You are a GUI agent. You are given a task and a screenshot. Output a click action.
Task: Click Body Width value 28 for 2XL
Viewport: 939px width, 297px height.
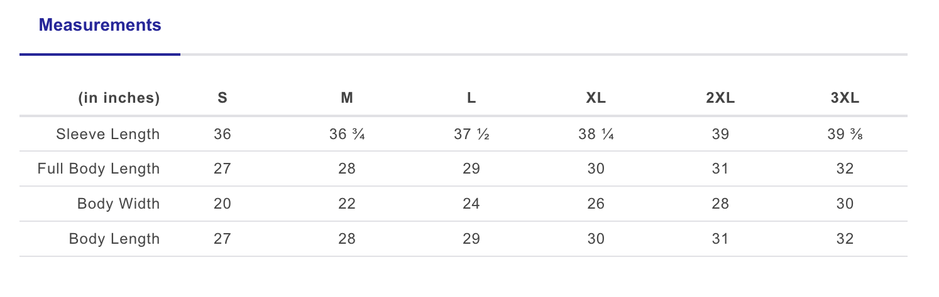(x=720, y=204)
